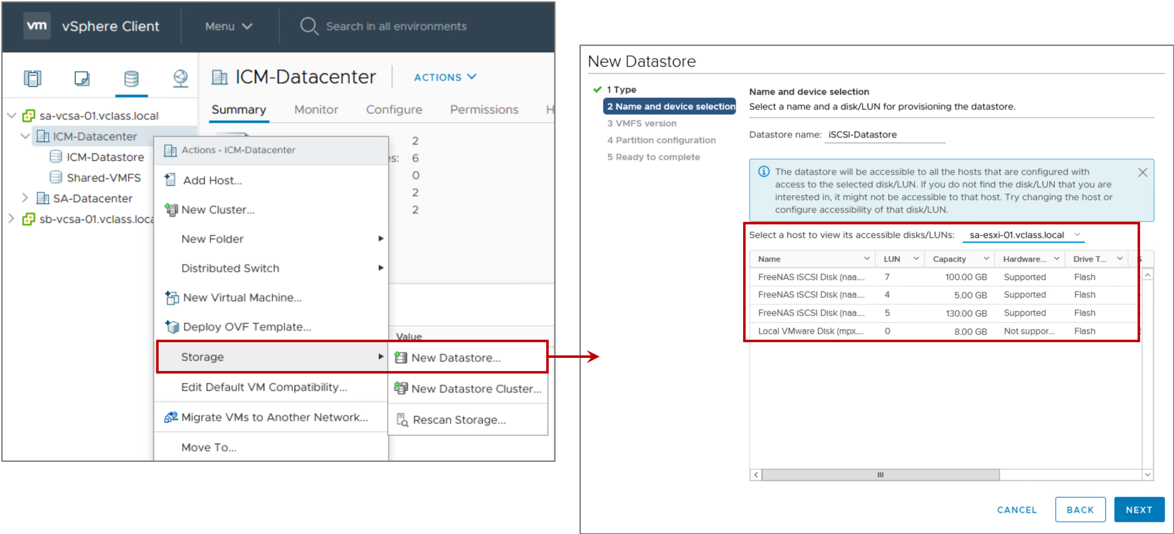Switch to the Permissions tab

[x=484, y=110]
